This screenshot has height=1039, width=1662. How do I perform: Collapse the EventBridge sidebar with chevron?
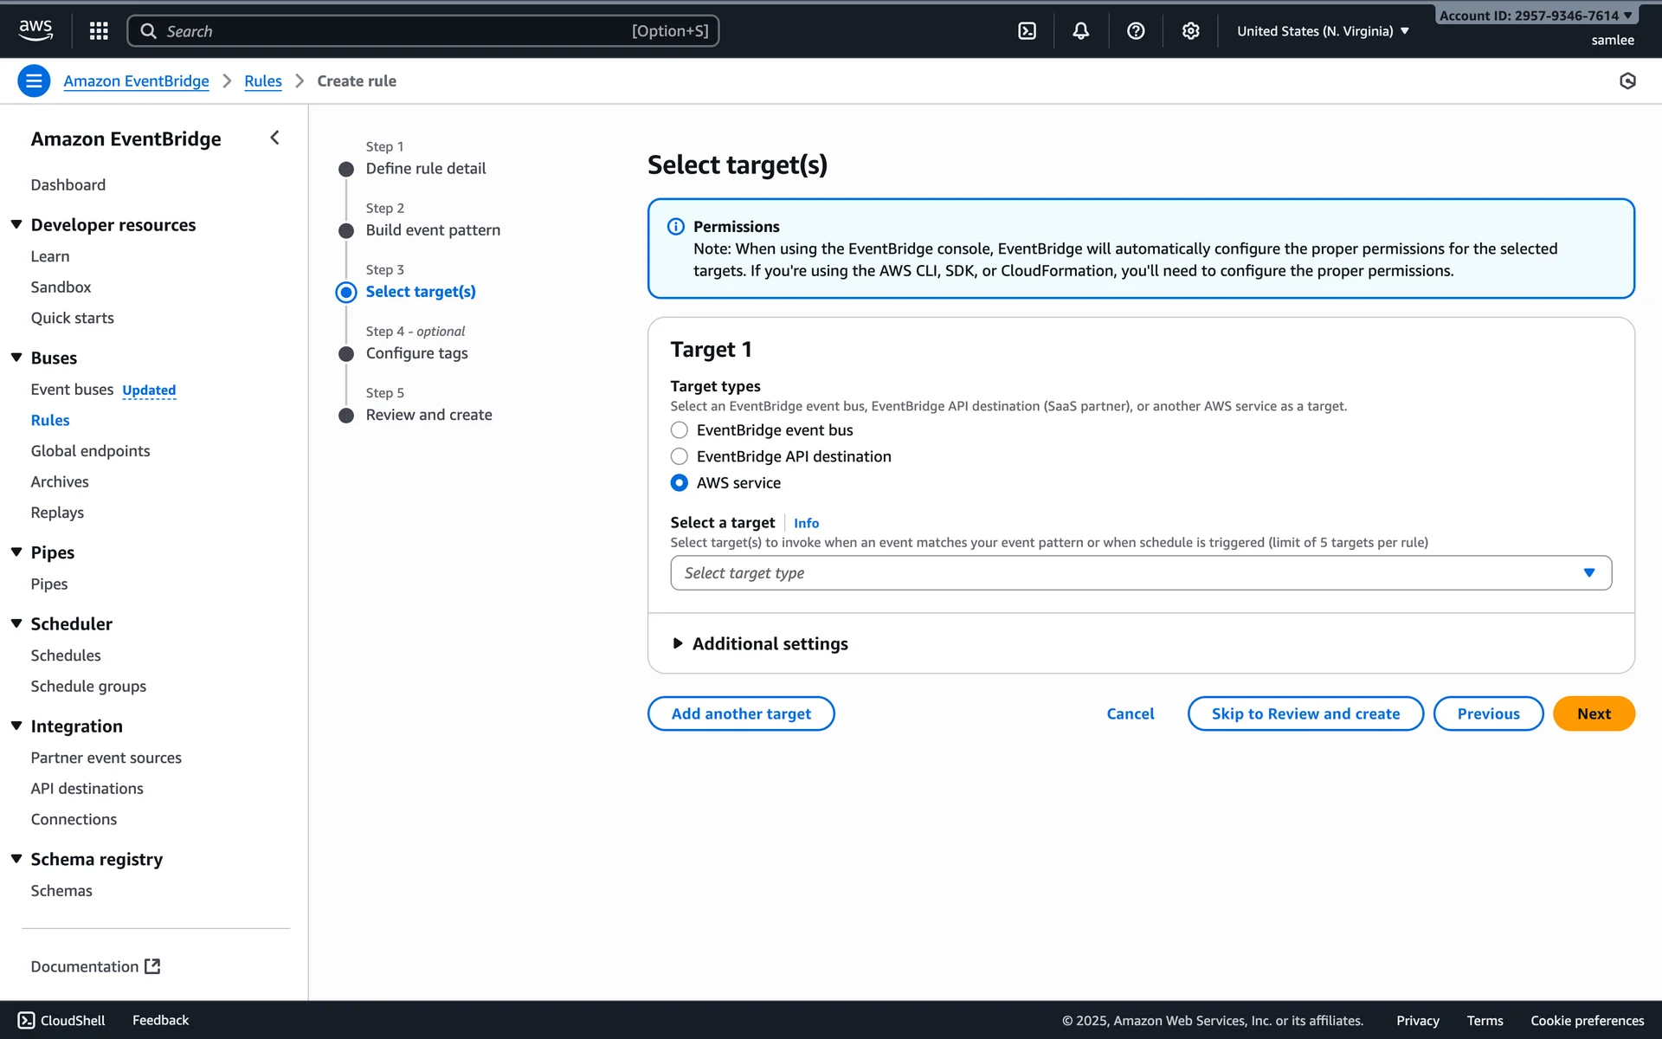tap(274, 138)
